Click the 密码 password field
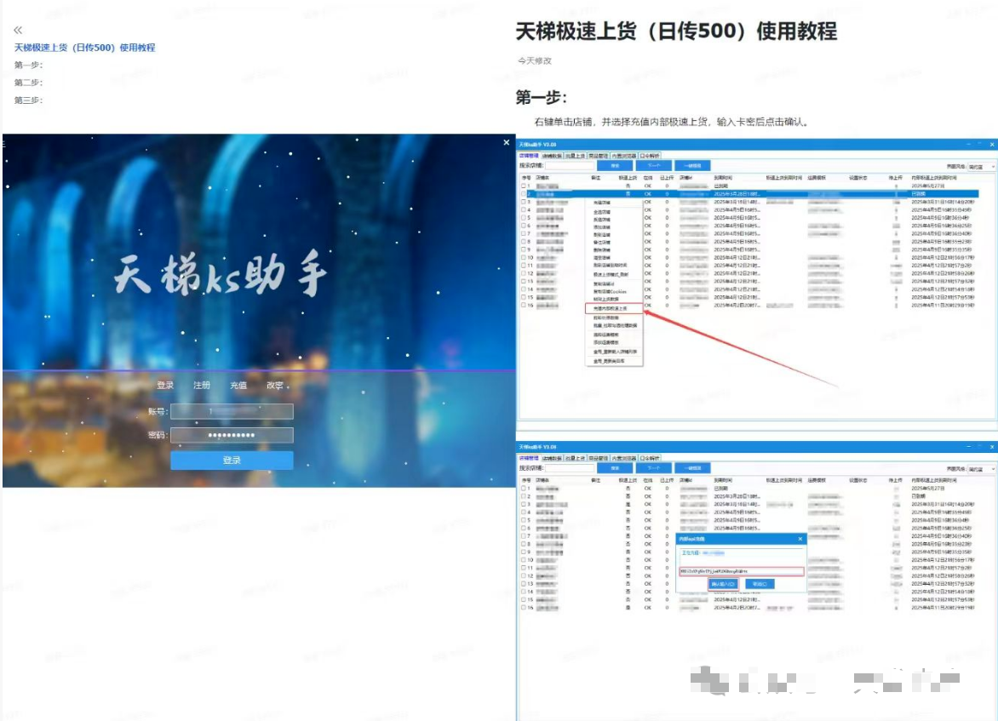Viewport: 998px width, 721px height. click(x=232, y=436)
